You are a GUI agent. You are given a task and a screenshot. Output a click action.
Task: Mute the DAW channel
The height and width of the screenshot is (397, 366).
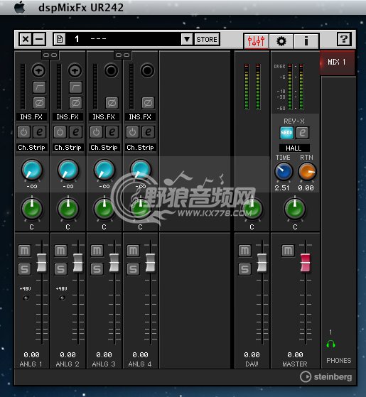pyautogui.click(x=244, y=251)
